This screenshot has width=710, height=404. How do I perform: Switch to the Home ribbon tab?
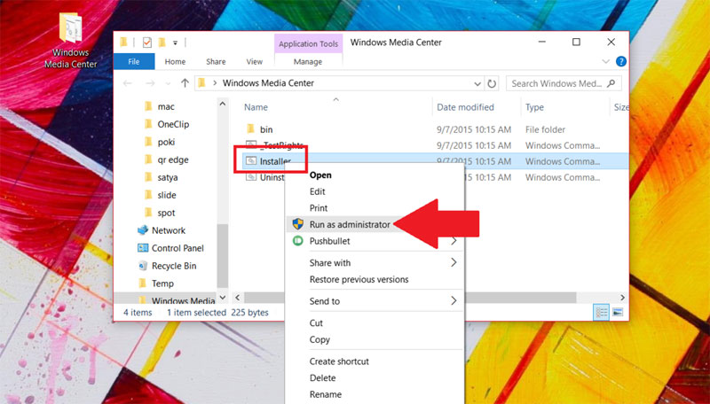(x=175, y=61)
